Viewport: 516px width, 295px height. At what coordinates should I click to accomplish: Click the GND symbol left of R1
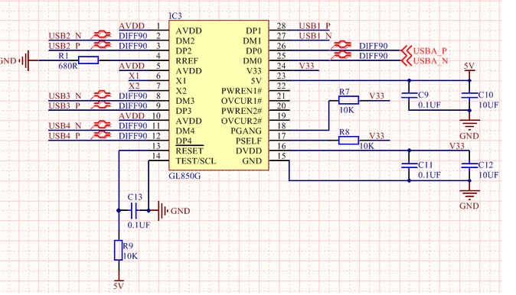pos(24,60)
